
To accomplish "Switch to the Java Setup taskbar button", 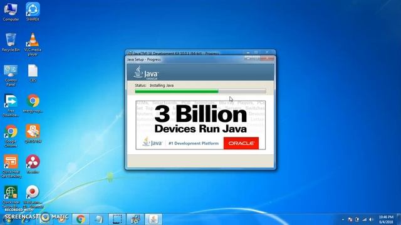I will click(154, 219).
